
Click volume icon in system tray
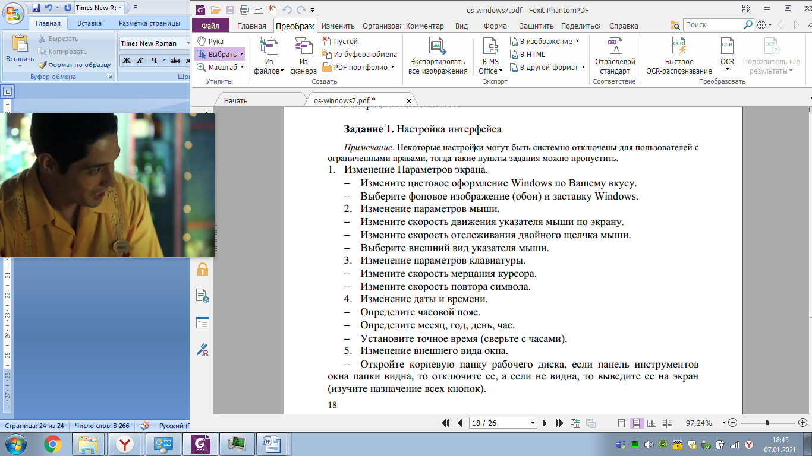648,444
